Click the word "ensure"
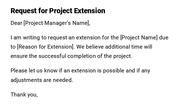Image resolution: width=185 pixels, height=111 pixels. pyautogui.click(x=19, y=56)
